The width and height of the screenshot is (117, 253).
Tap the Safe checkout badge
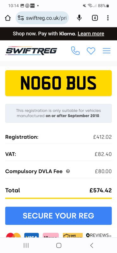pyautogui.click(x=73, y=235)
